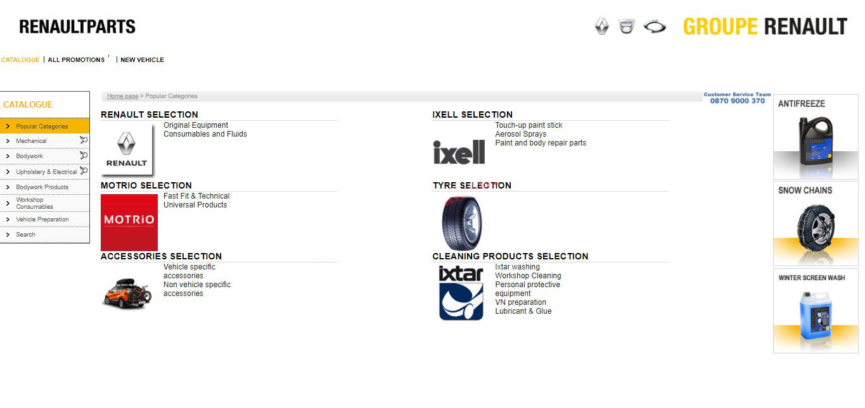Click the Home page breadcrumb link
865x408 pixels.
point(122,96)
